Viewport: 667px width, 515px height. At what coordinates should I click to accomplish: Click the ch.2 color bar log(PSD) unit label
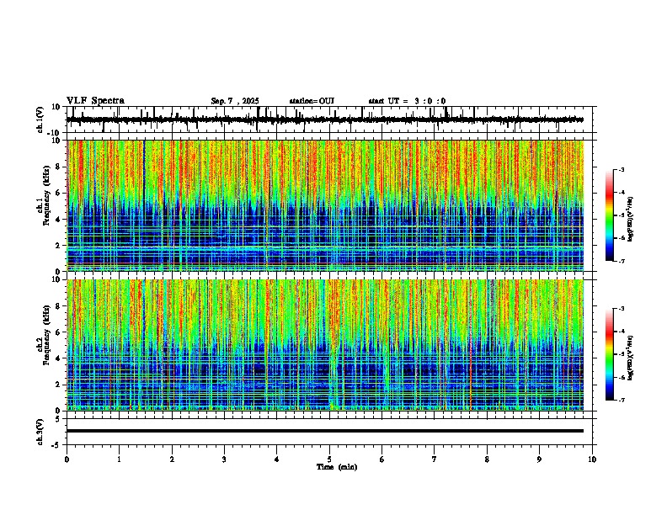[631, 358]
